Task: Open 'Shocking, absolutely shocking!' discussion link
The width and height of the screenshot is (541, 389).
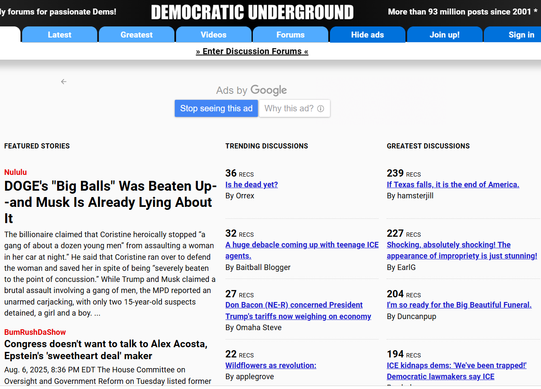Action: click(x=462, y=250)
